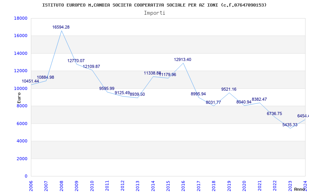
Task: Select the 2013 x-axis year label
Action: click(x=138, y=186)
